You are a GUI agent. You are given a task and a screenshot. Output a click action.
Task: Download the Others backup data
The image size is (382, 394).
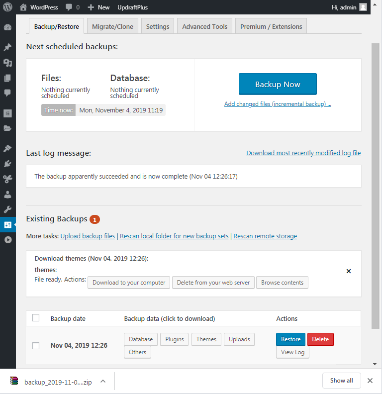137,352
